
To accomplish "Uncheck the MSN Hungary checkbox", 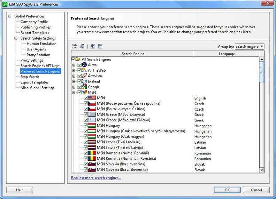I will tap(85, 126).
